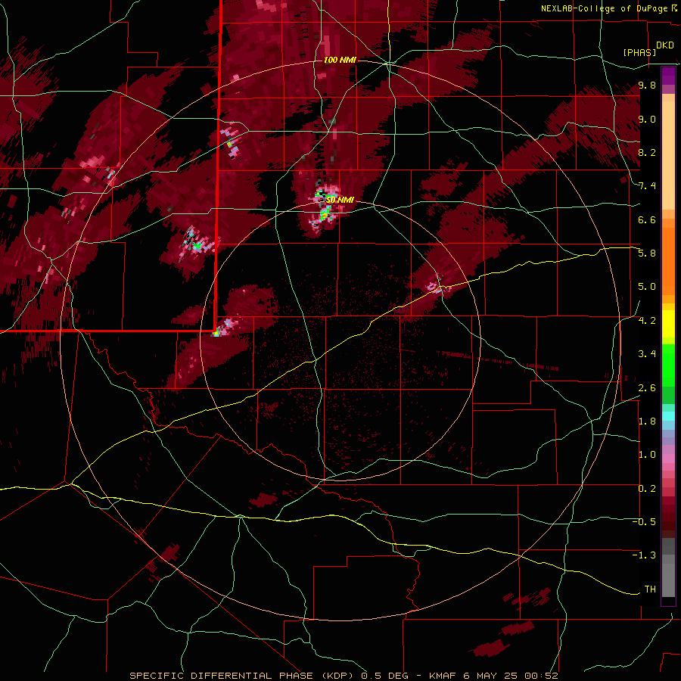Viewport: 681px width, 681px height.
Task: Pick the purple top segment of color bar
Action: [x=668, y=76]
